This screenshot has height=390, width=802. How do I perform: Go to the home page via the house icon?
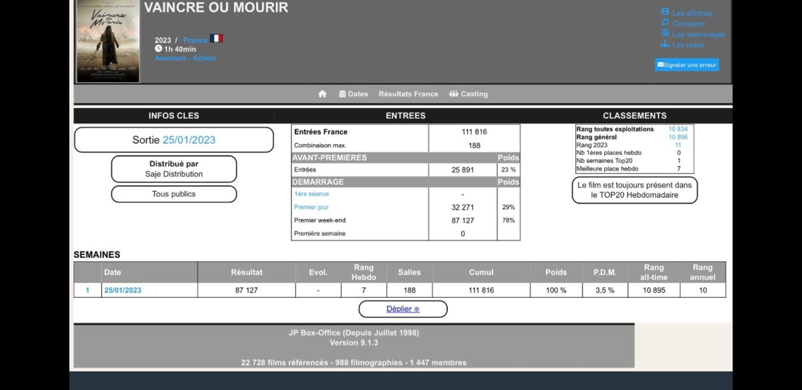(x=322, y=94)
